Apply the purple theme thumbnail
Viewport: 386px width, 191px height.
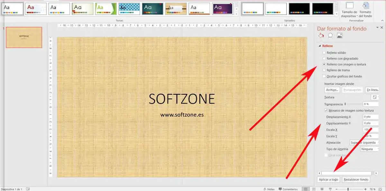pos(223,9)
